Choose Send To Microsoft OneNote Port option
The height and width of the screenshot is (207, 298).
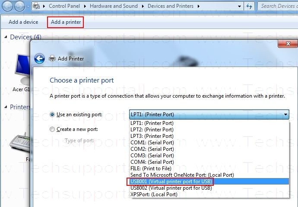point(209,175)
